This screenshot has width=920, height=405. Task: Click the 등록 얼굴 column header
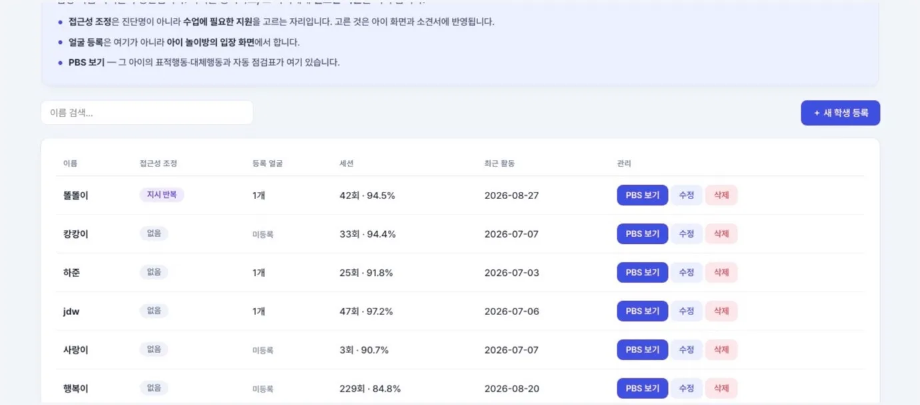point(267,163)
